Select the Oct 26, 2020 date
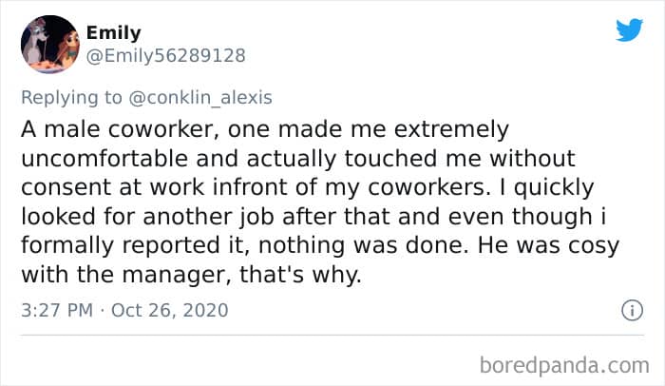This screenshot has height=386, width=665. (173, 311)
